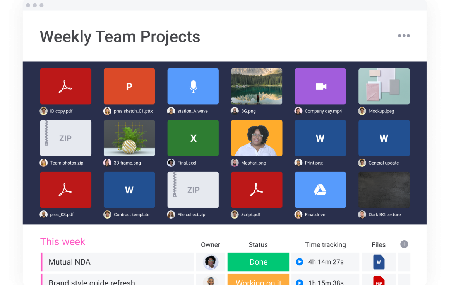Click the avatar beside pres_03.pdf
Screen dimensions: 449x285
pyautogui.click(x=43, y=214)
